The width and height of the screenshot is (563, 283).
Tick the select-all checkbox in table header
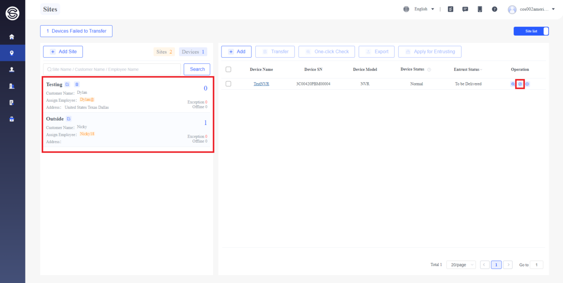pyautogui.click(x=228, y=69)
